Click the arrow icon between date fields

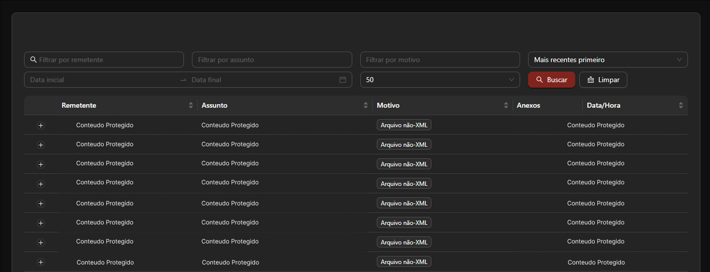click(x=183, y=80)
